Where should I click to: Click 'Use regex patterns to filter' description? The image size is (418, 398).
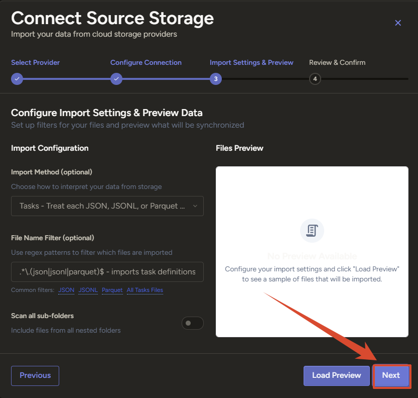92,253
